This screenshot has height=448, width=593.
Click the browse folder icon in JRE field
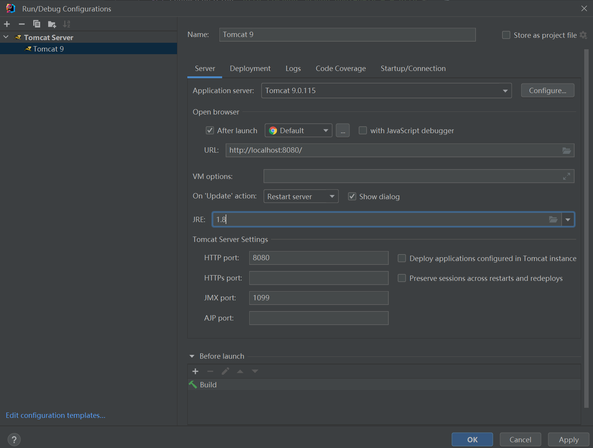pos(553,219)
